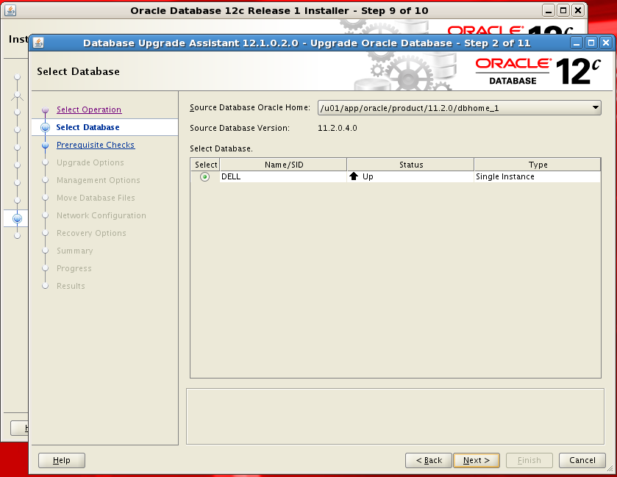Click the Upgrade Options step label
The width and height of the screenshot is (617, 477).
coord(90,163)
